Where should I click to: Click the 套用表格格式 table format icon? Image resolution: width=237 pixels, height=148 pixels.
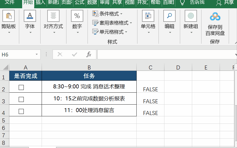click(95, 23)
